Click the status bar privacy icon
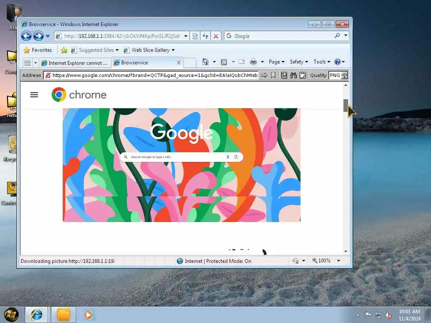 (296, 261)
